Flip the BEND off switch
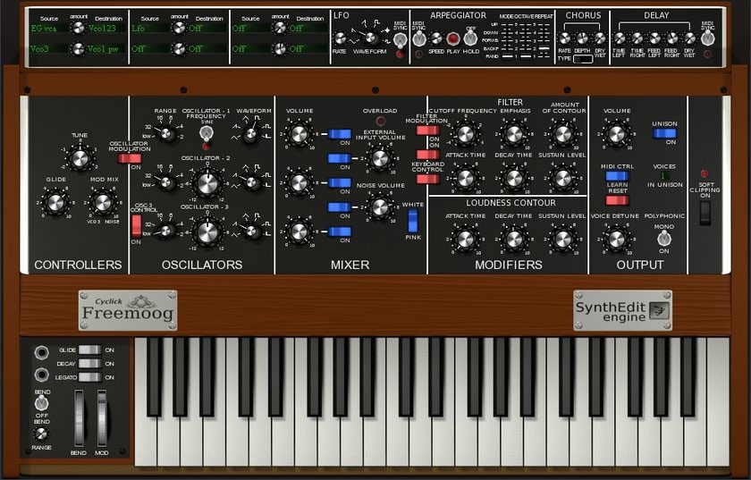This screenshot has height=480, width=751. [42, 403]
